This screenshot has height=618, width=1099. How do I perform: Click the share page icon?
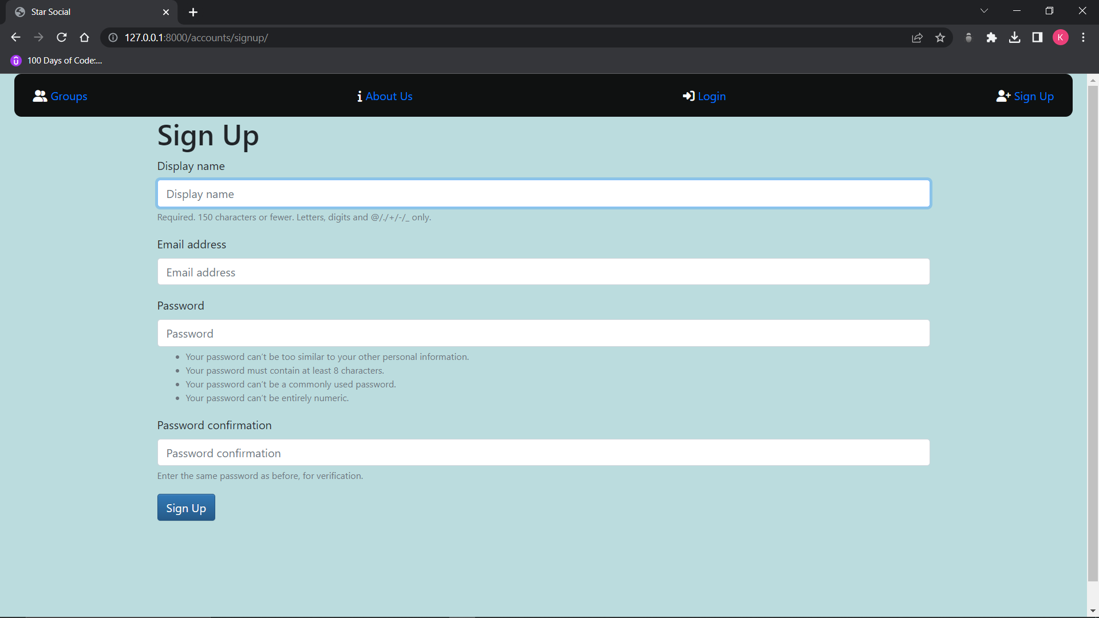coord(917,38)
